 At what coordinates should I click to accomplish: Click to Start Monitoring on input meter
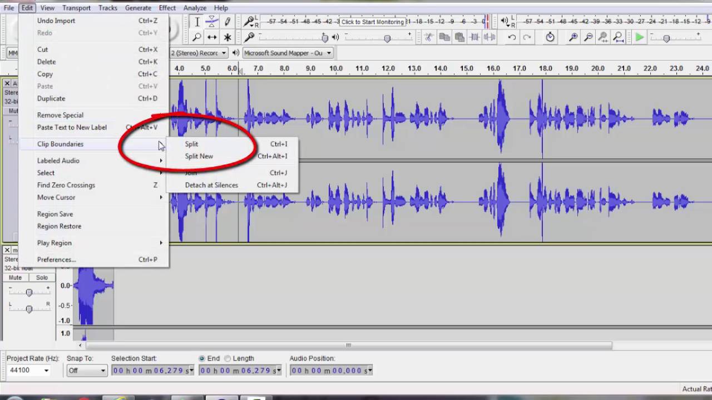373,22
